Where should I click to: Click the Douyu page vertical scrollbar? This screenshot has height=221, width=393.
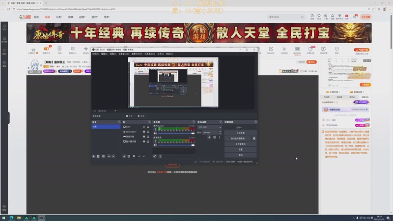[391, 31]
